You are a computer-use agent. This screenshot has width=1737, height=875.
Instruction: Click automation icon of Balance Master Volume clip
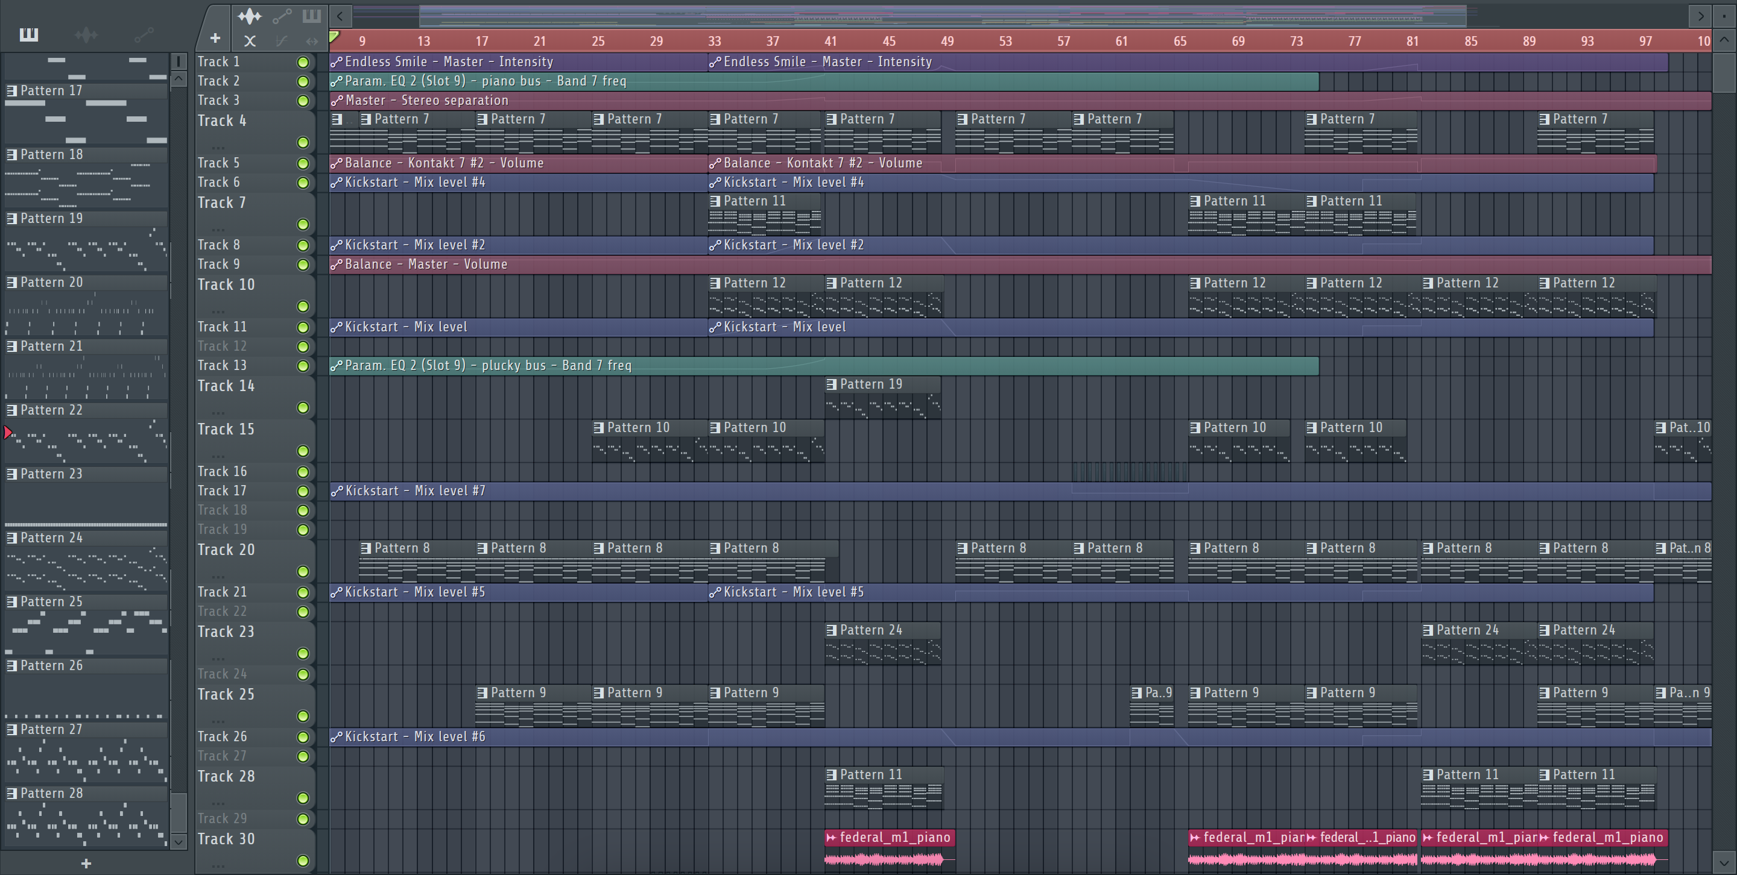click(337, 265)
